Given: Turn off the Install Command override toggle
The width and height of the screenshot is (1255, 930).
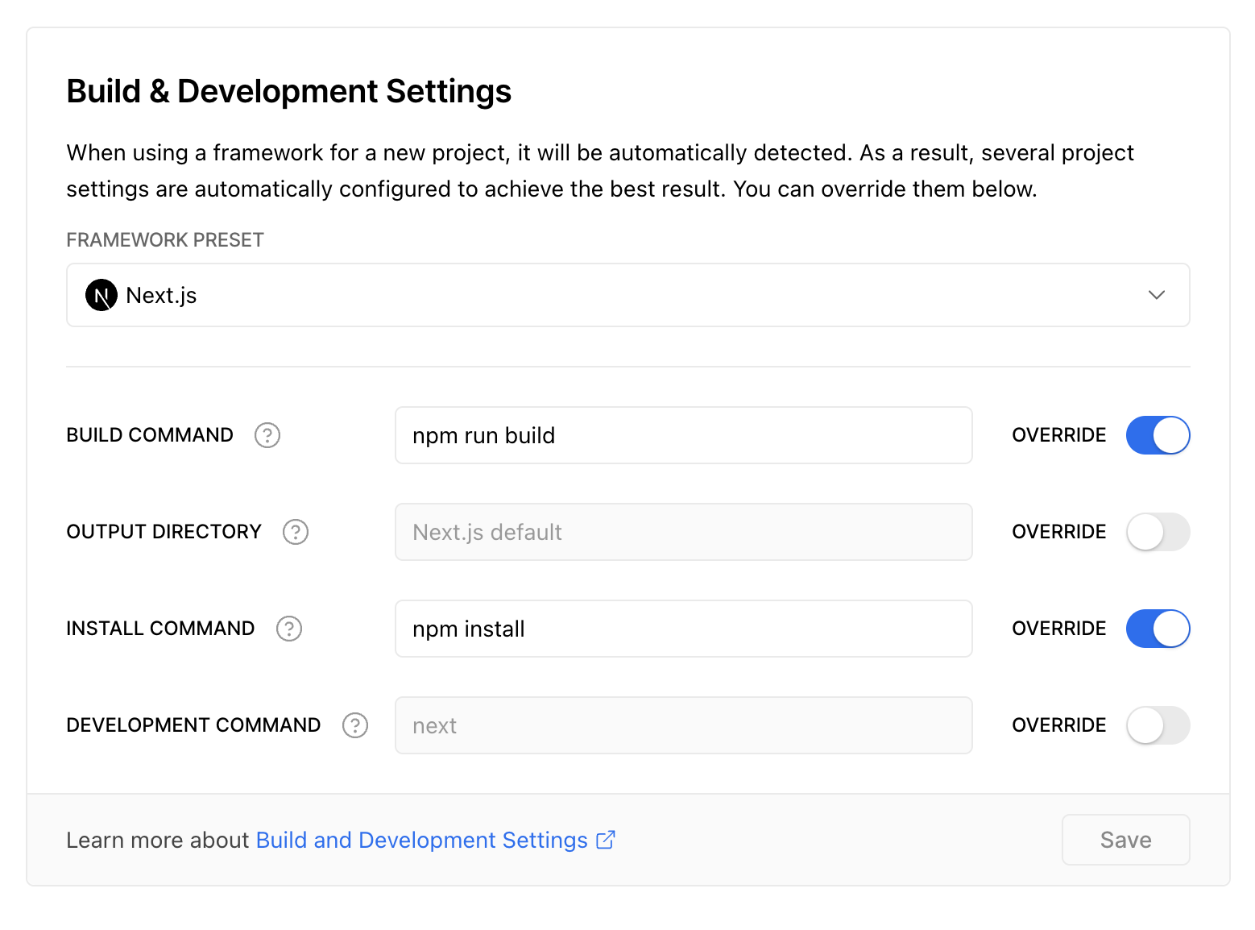Looking at the screenshot, I should pyautogui.click(x=1158, y=629).
